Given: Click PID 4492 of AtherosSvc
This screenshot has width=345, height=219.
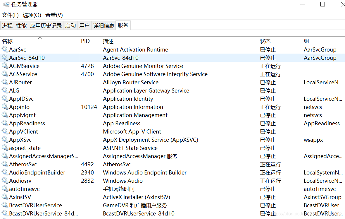Looking at the screenshot, I should coord(87,164).
